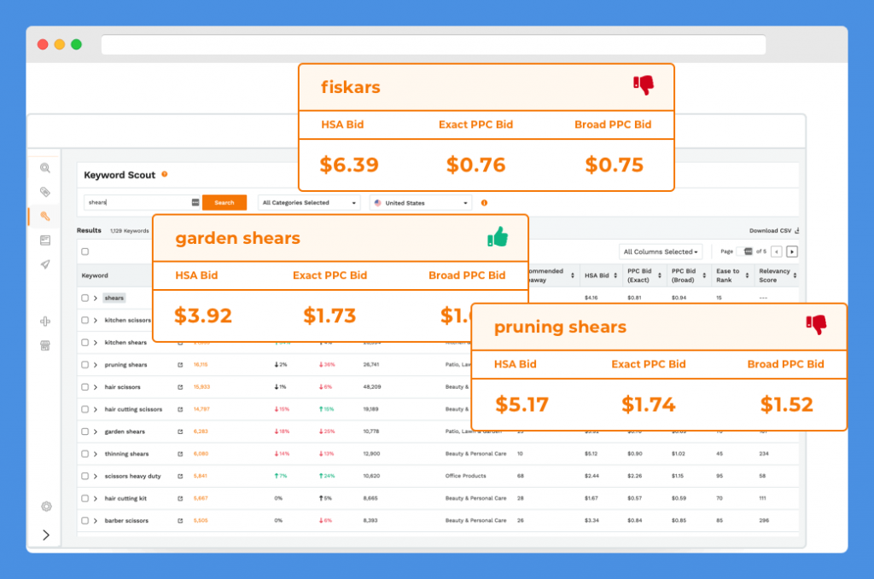Click the garden shears keyword in table
Image resolution: width=874 pixels, height=579 pixels.
125,431
